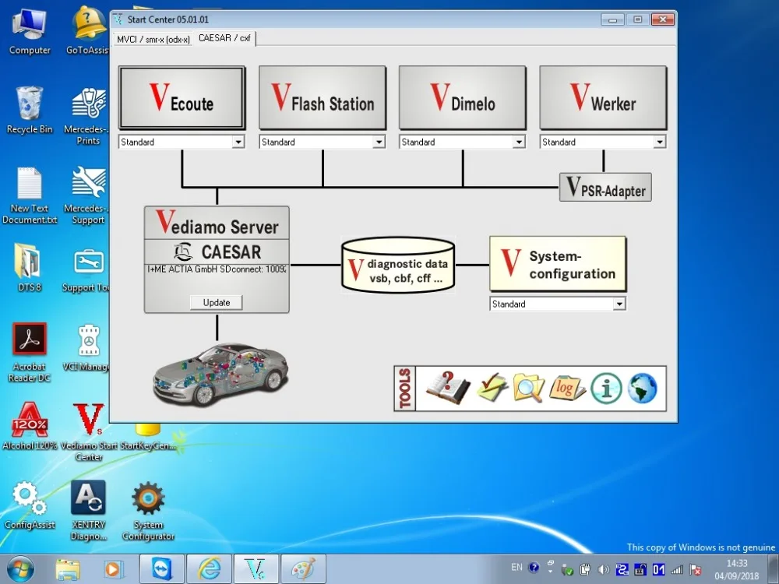
Task: Click the Start Center window title bar icon
Action: tap(118, 19)
